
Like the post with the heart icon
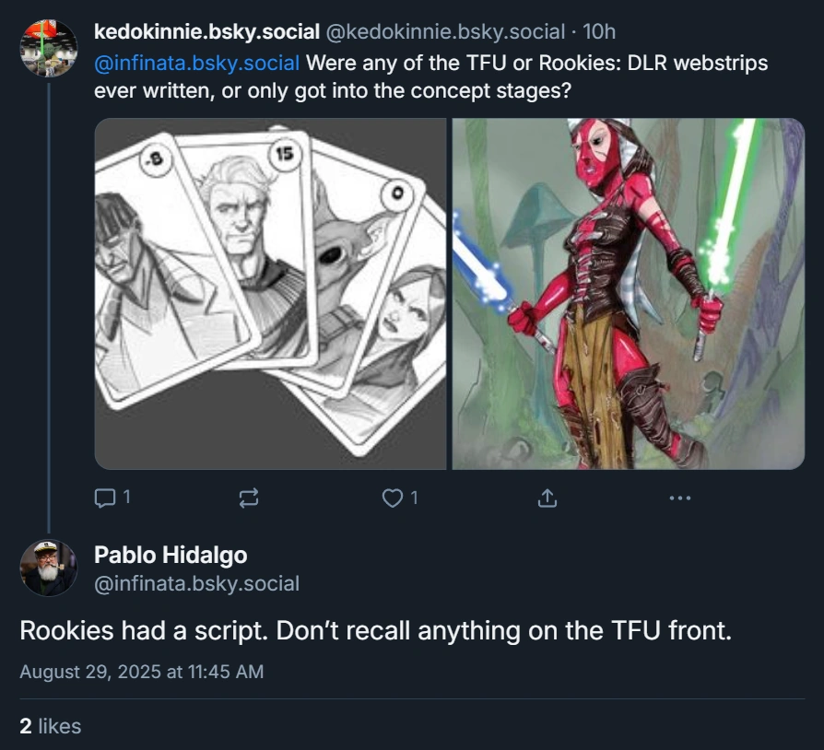pyautogui.click(x=393, y=498)
